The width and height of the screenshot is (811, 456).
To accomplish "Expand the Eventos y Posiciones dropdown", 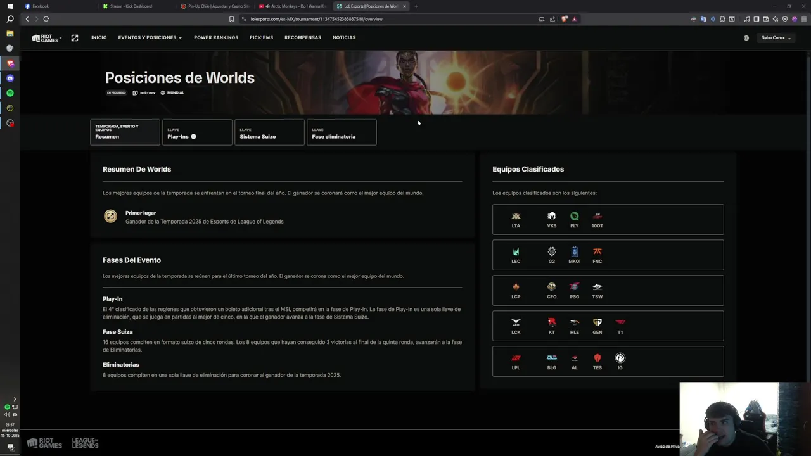I will (x=150, y=38).
